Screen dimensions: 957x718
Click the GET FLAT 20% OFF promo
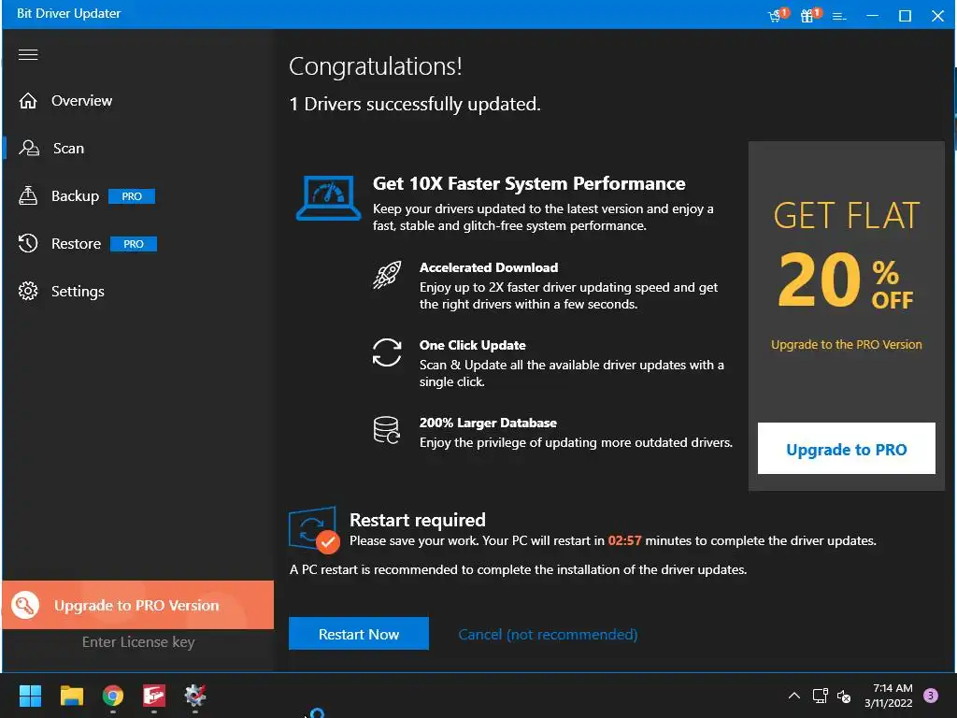[x=847, y=254]
